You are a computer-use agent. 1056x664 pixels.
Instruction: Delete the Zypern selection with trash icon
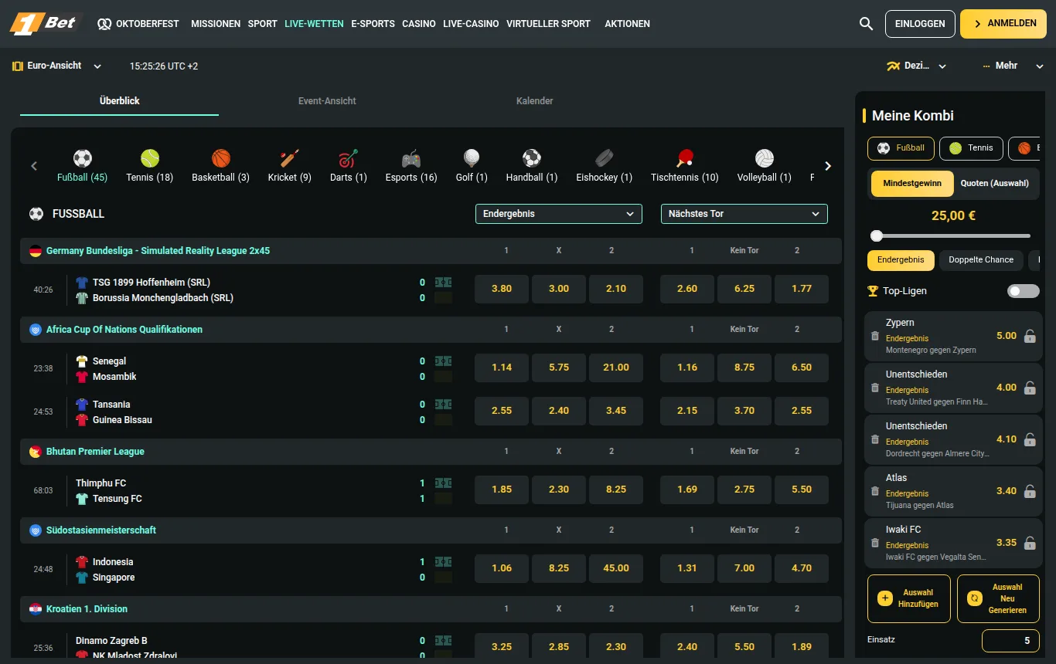[875, 336]
